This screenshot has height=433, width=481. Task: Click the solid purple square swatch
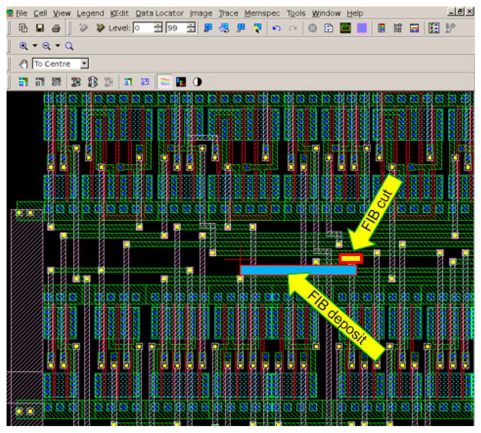tap(362, 28)
